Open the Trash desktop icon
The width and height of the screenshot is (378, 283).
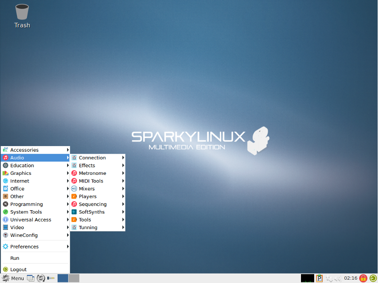coord(22,16)
